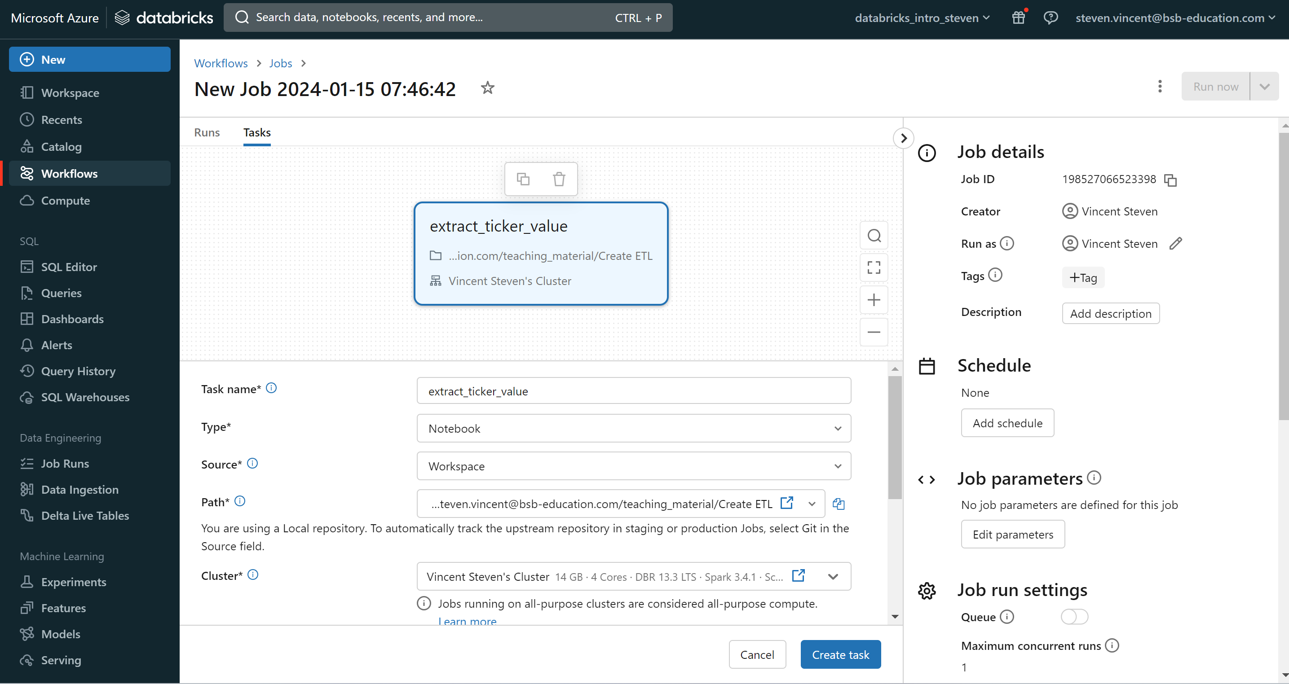Open SQL Editor in the sidebar

(x=89, y=267)
